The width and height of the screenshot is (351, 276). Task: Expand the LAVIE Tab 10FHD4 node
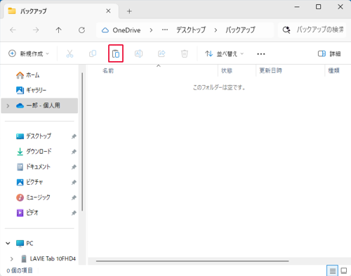pos(12,258)
